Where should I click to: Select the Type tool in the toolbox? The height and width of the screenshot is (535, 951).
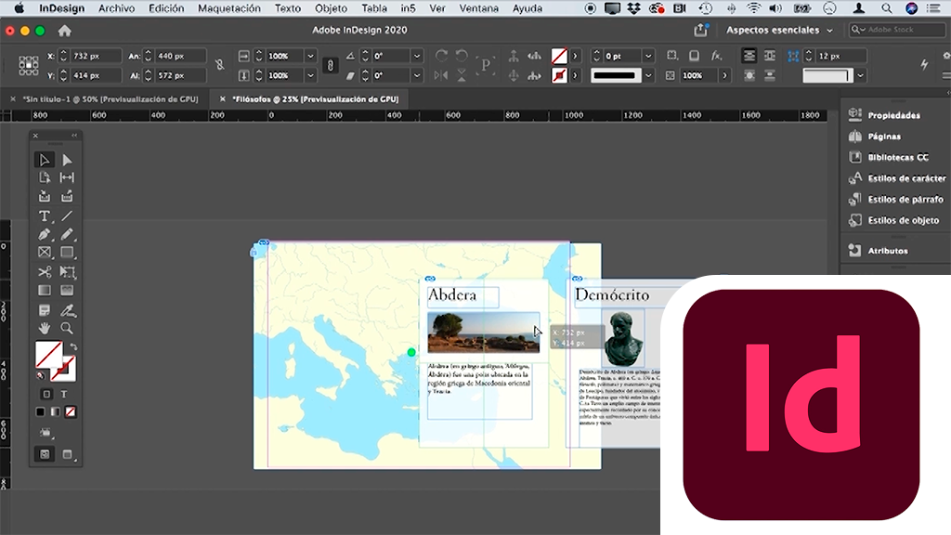pyautogui.click(x=44, y=215)
